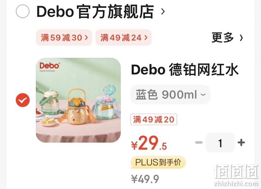Open the 满59减30 coupon tag

coord(64,37)
